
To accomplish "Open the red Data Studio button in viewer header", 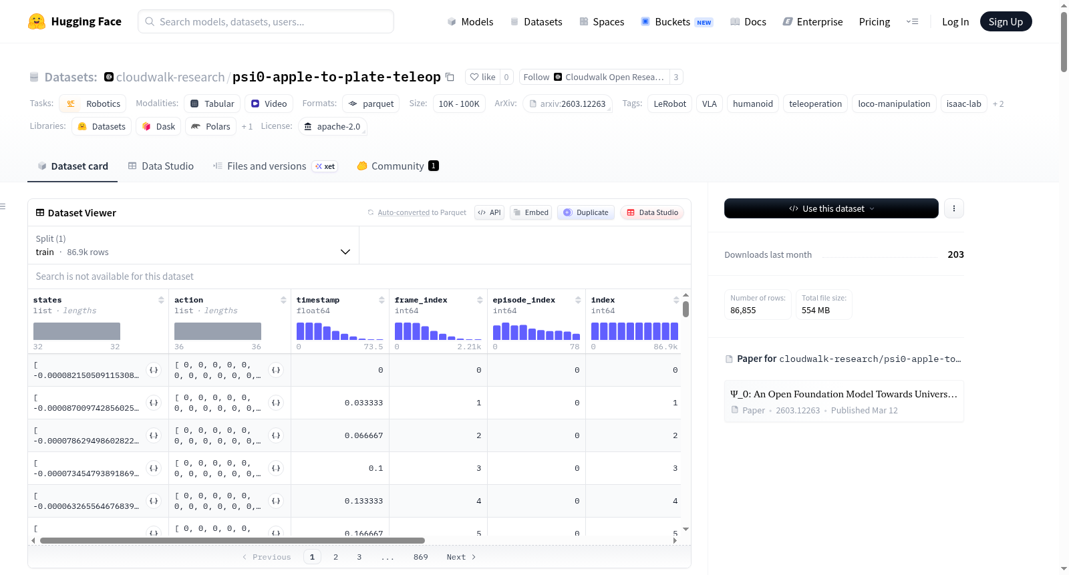I will 652,212.
